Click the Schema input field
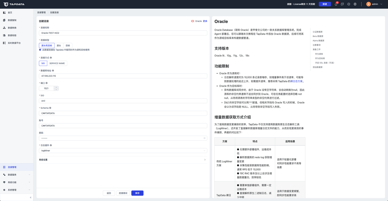The height and width of the screenshot is (201, 388). click(x=123, y=113)
